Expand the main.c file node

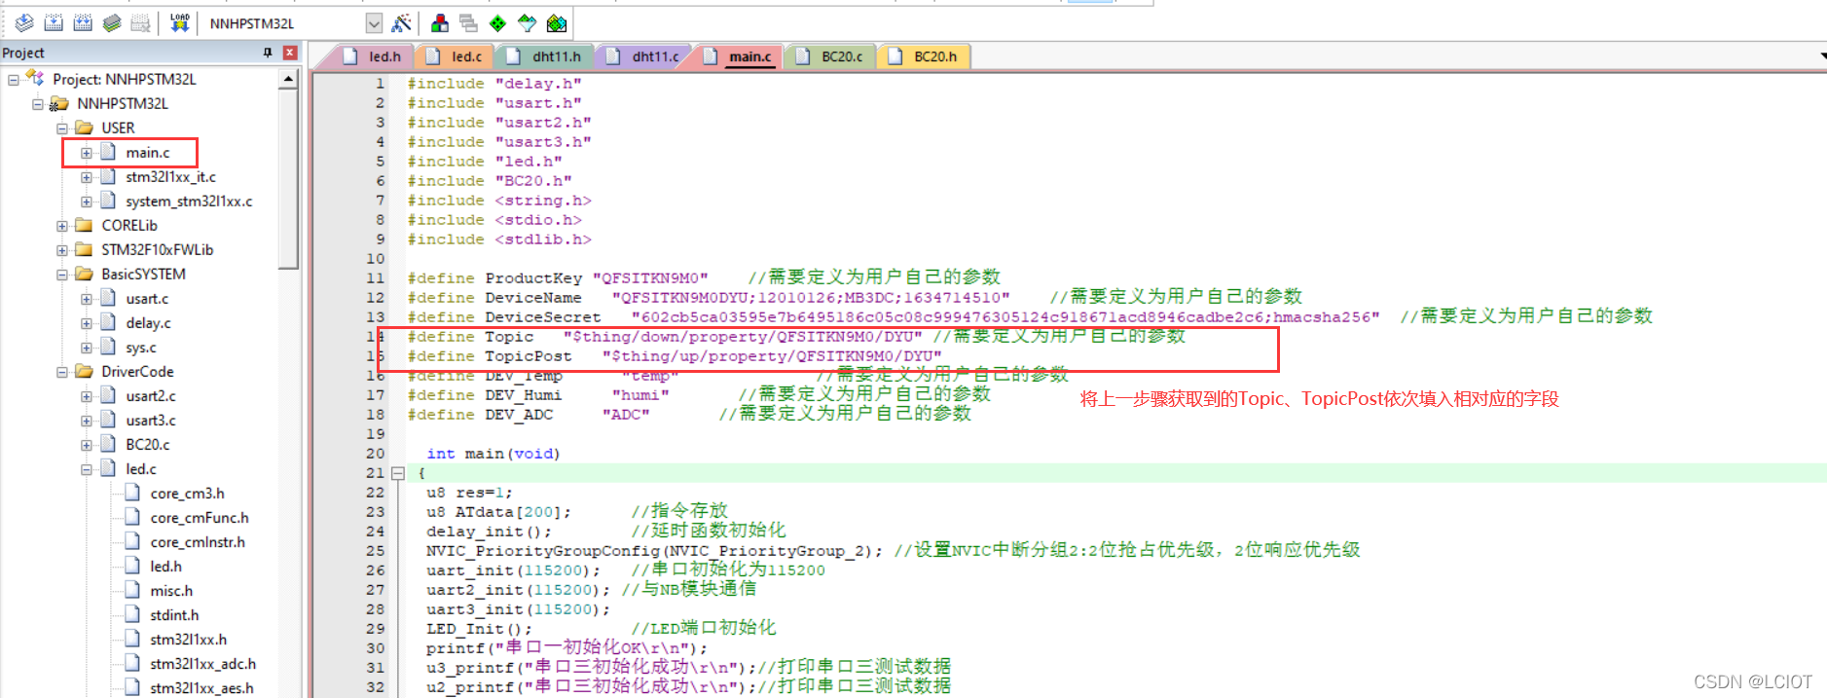pos(87,153)
